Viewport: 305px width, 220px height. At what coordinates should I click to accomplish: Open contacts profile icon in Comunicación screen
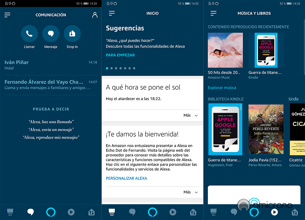95,15
